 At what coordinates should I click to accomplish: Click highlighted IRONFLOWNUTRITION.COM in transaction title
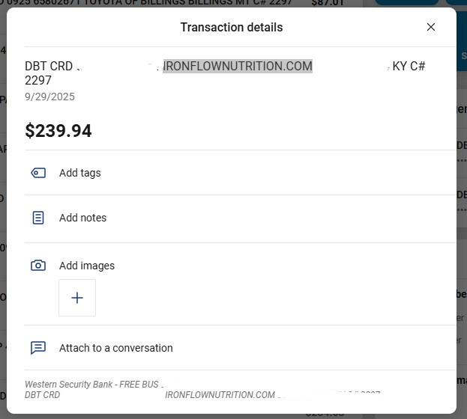tap(237, 66)
